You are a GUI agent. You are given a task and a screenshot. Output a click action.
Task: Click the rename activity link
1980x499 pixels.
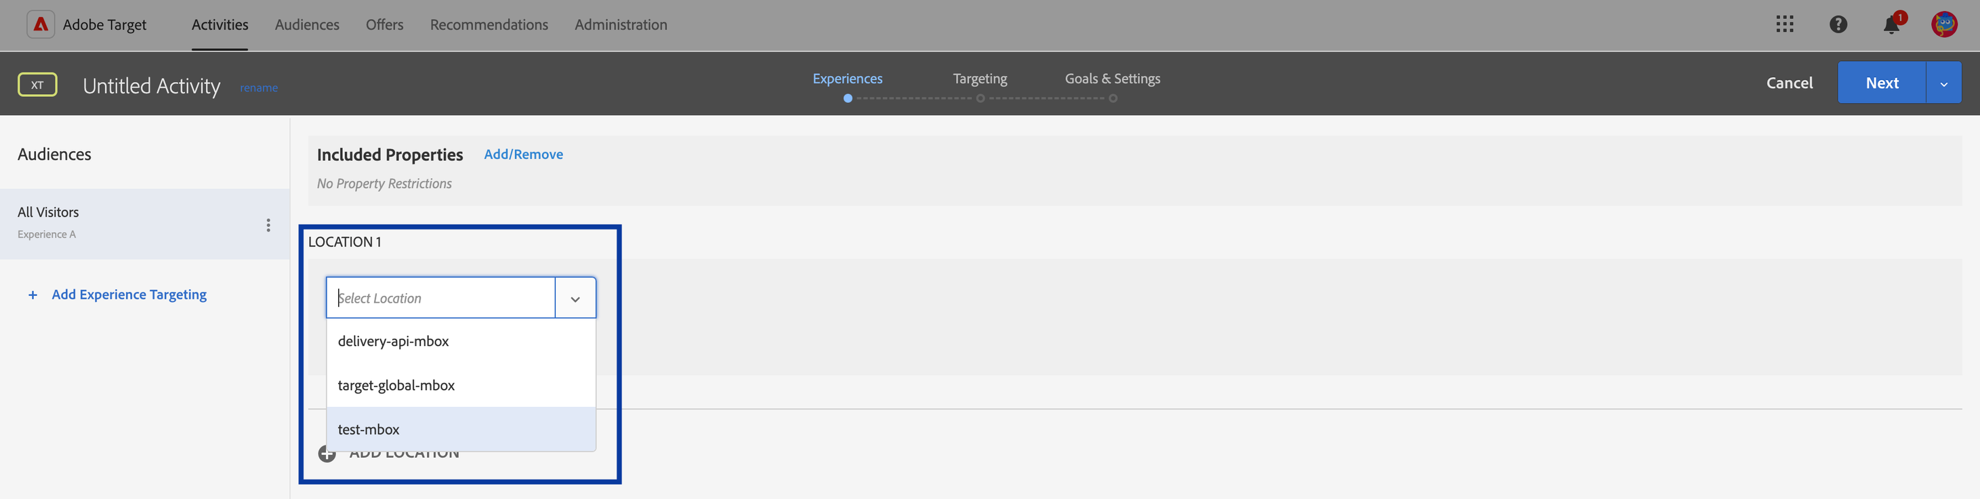[x=259, y=87]
